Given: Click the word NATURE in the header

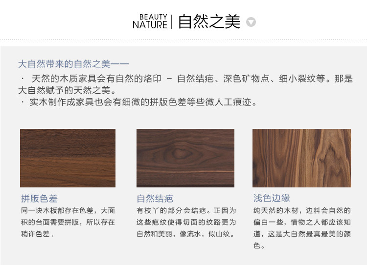Looking at the screenshot, I should pos(150,25).
